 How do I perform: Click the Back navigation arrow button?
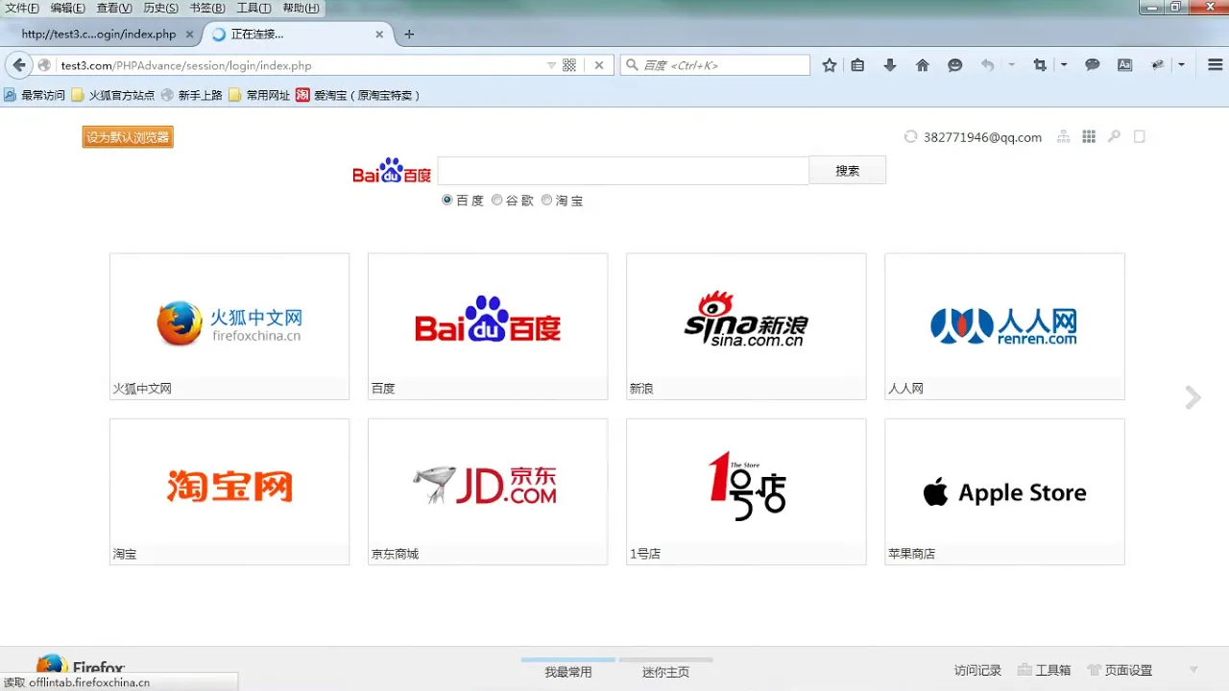18,65
